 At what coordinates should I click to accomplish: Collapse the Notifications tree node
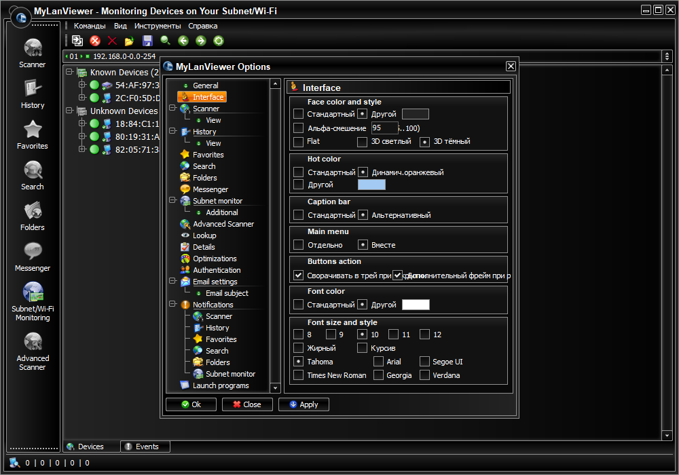coord(172,304)
